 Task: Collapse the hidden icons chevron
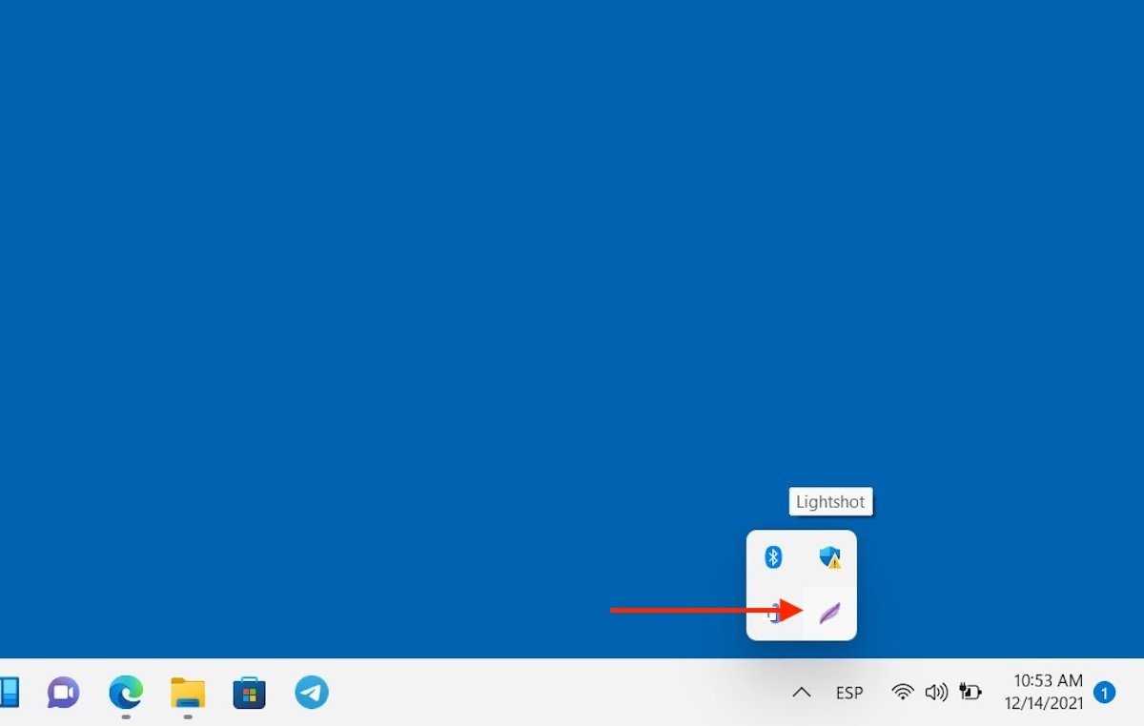pyautogui.click(x=801, y=693)
